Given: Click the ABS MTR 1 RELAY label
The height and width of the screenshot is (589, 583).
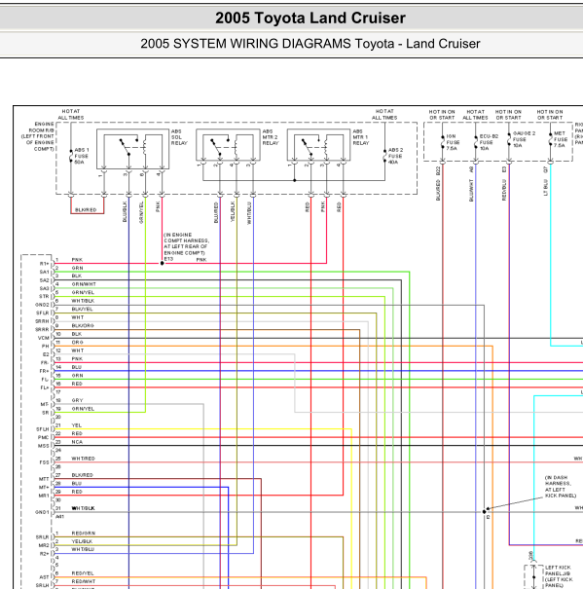Looking at the screenshot, I should coord(361,137).
